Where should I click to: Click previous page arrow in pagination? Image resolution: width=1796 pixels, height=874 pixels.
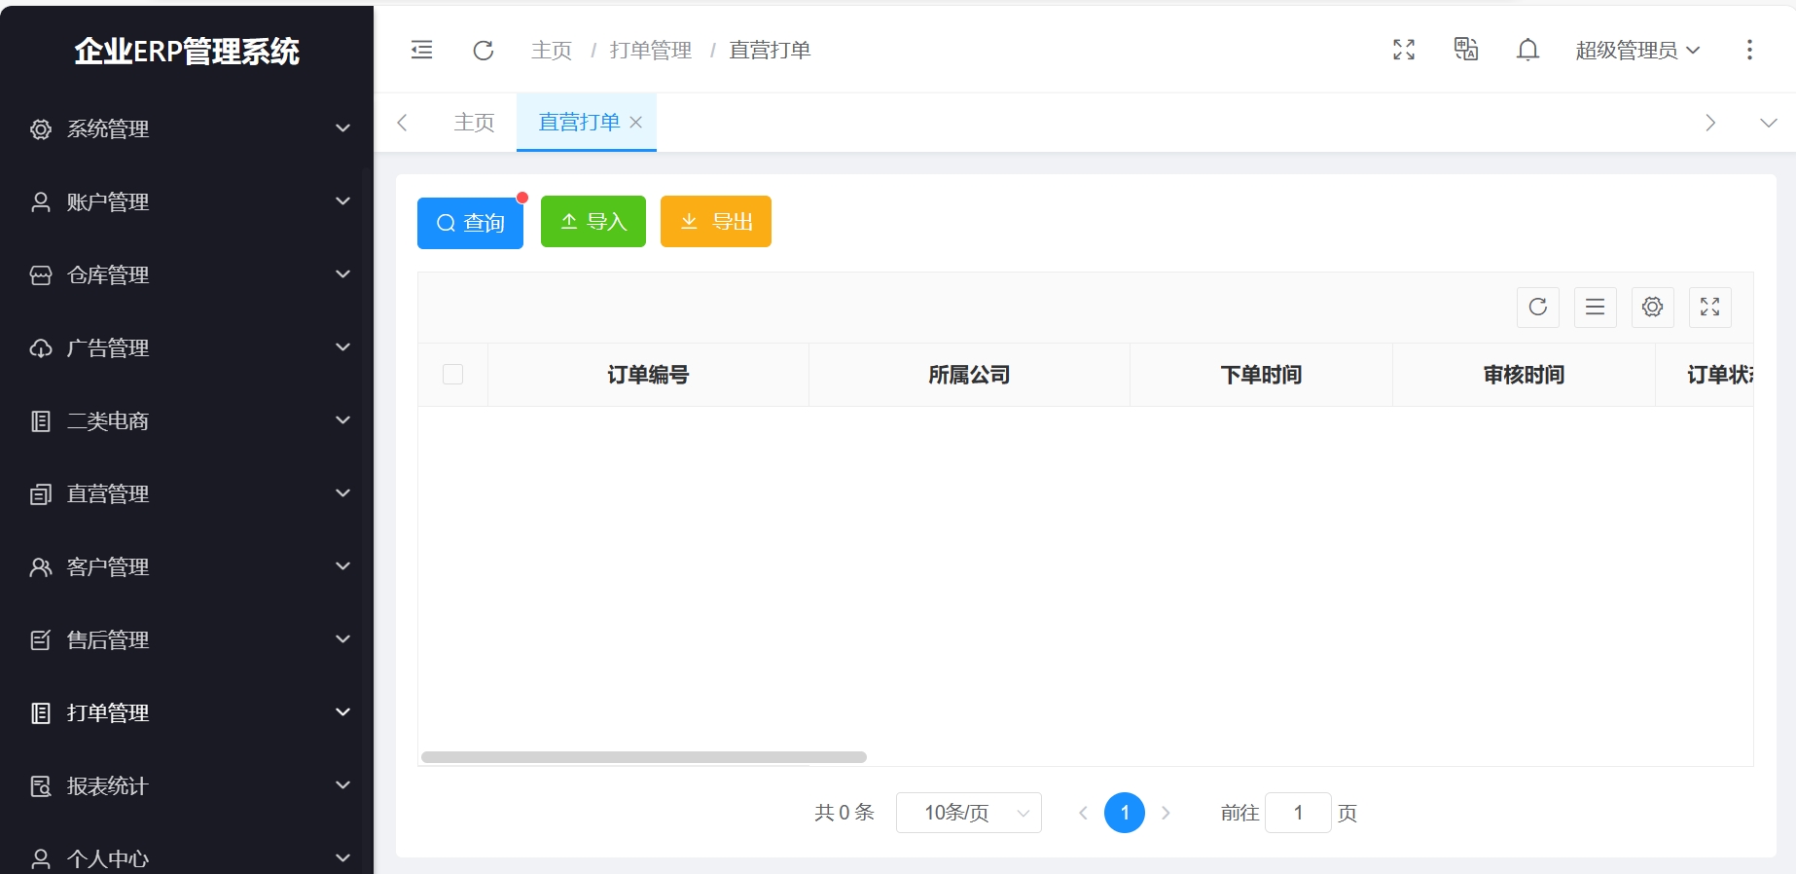coord(1083,813)
